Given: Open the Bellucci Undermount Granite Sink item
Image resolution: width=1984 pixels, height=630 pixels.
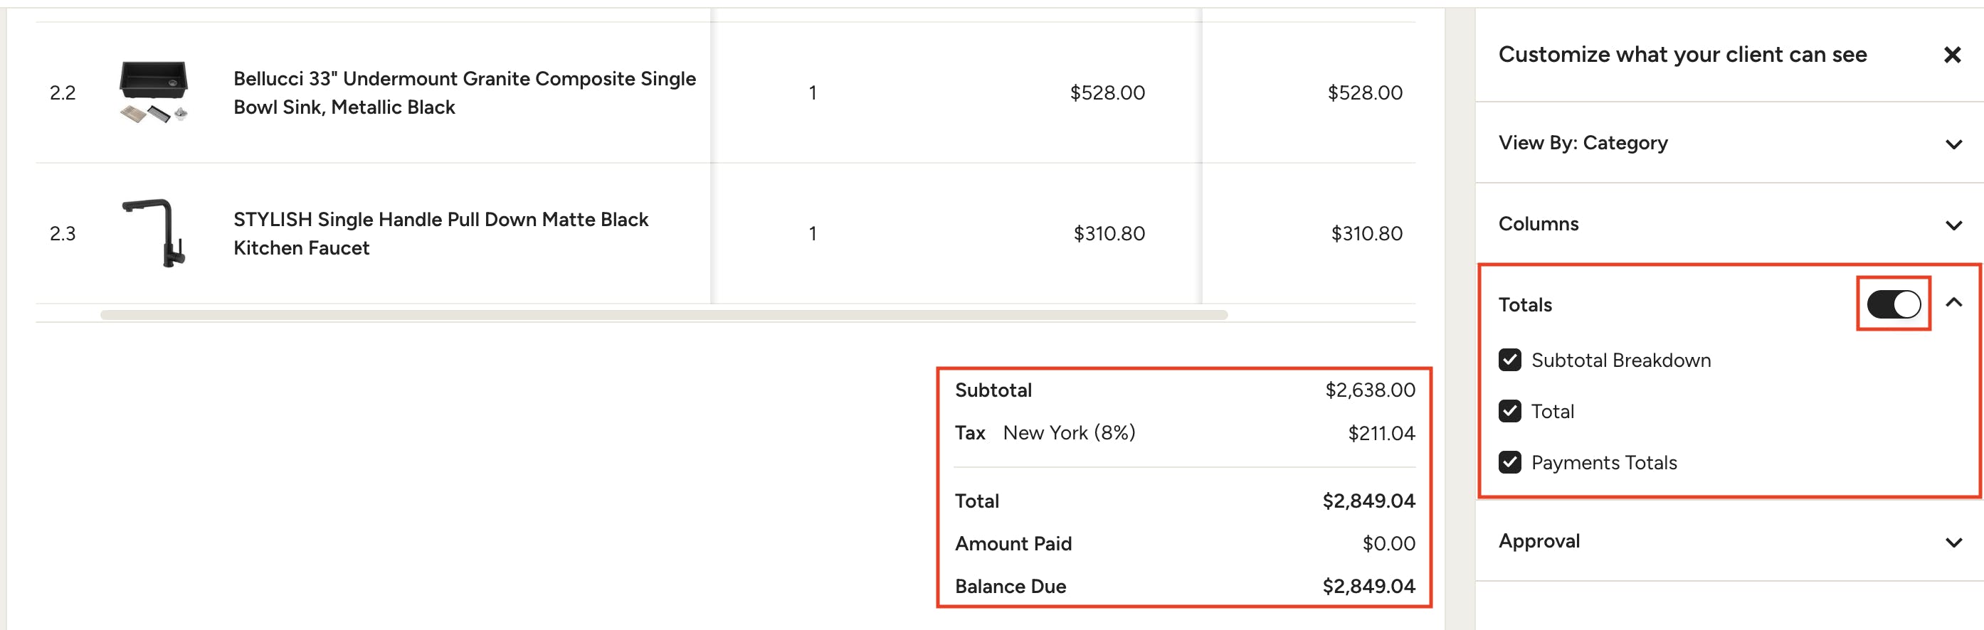Looking at the screenshot, I should [x=464, y=92].
